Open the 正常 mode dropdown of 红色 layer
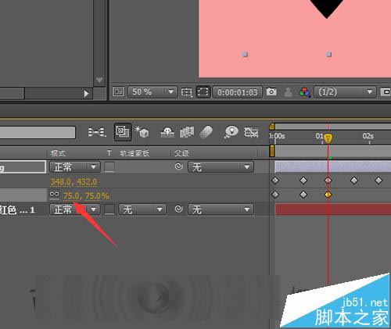 75,209
